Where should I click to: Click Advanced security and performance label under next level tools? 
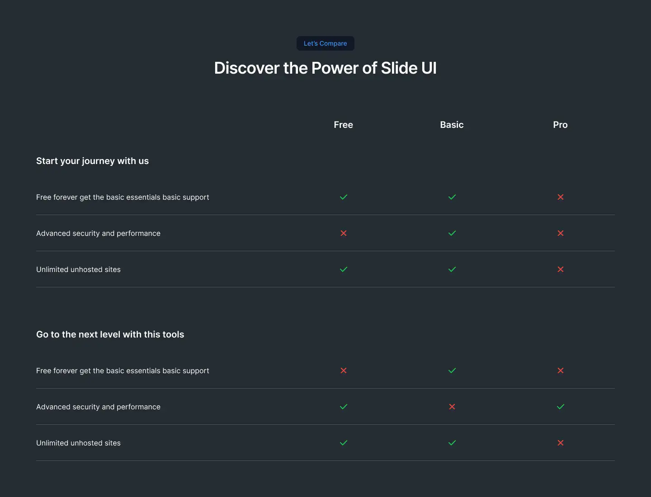tap(98, 407)
